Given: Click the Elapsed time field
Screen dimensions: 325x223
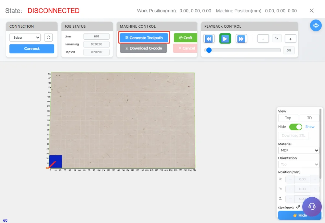Looking at the screenshot, I should (97, 52).
